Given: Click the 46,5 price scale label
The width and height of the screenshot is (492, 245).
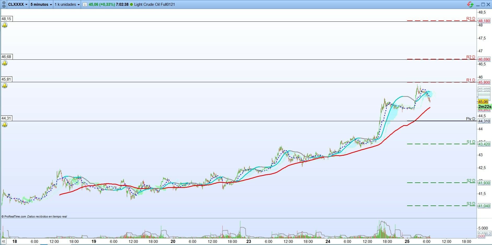Looking at the screenshot, I should point(482,64).
